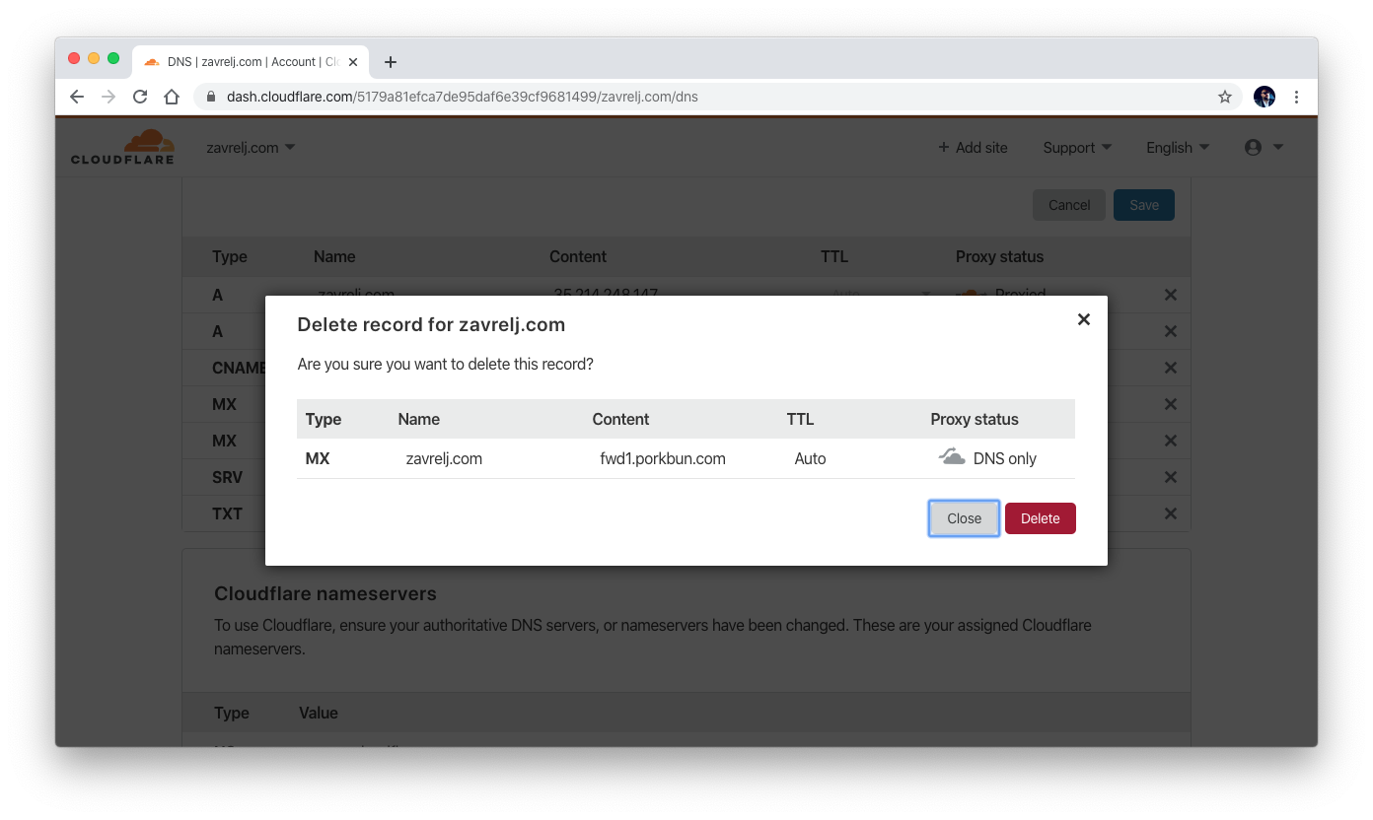Click the fwd1.porkbun.com content cell
The width and height of the screenshot is (1373, 820).
[663, 458]
